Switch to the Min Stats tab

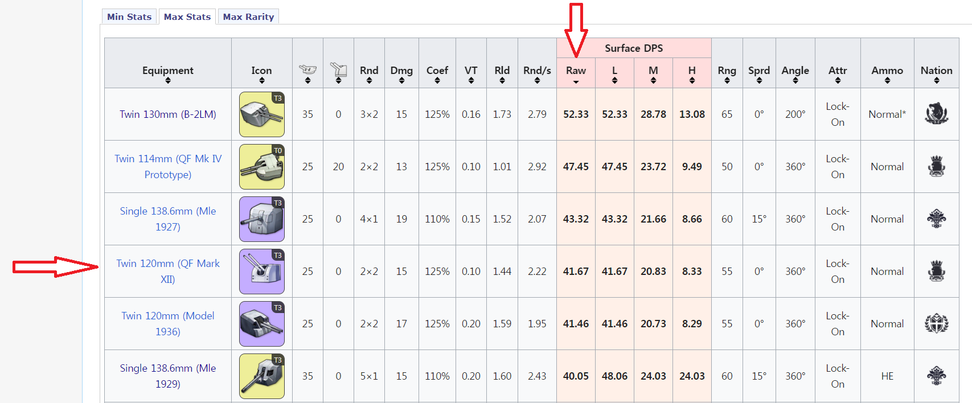click(129, 17)
